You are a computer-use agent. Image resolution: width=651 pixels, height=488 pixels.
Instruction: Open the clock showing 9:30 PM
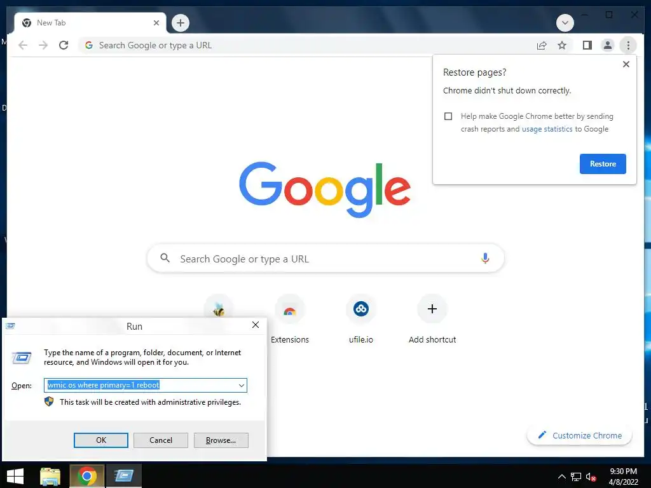pyautogui.click(x=623, y=477)
